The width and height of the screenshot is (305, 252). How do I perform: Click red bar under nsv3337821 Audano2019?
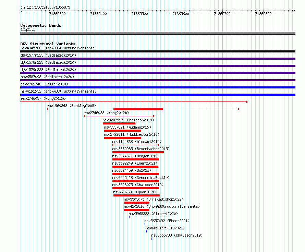pos(123,131)
